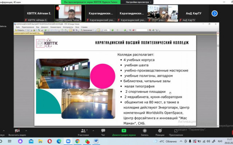Screen dimensions: 233x145
Task: Click the volume speaker icon in system tray
Action: point(208,141)
